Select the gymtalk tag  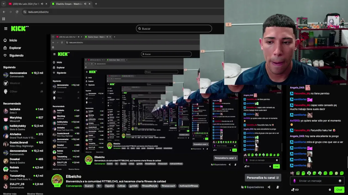point(133,186)
